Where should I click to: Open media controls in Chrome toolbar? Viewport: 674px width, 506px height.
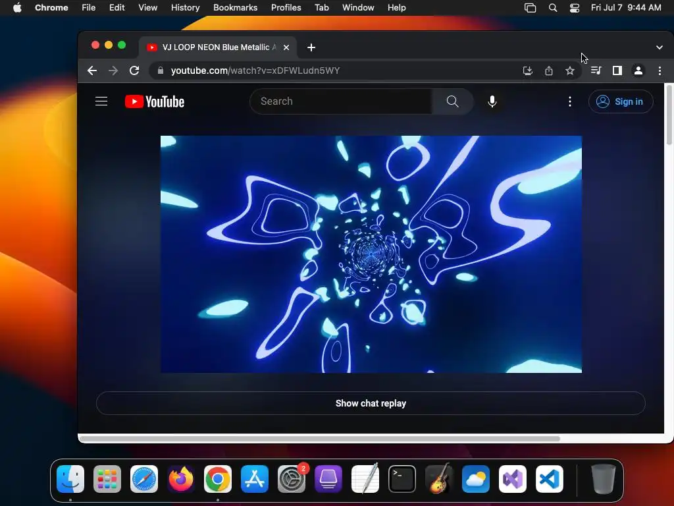596,70
